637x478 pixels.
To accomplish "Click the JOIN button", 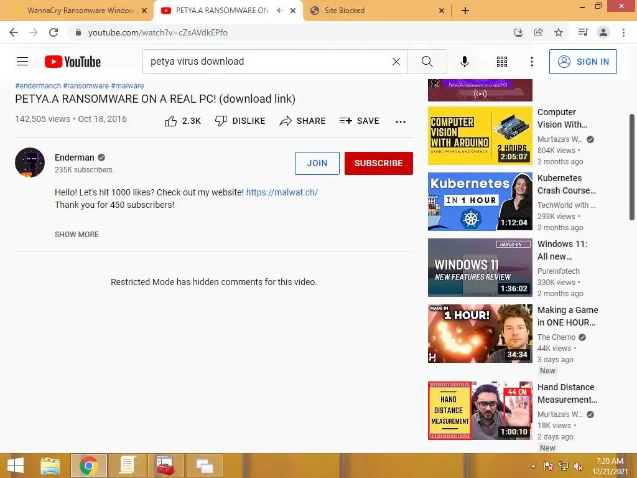I will (317, 163).
